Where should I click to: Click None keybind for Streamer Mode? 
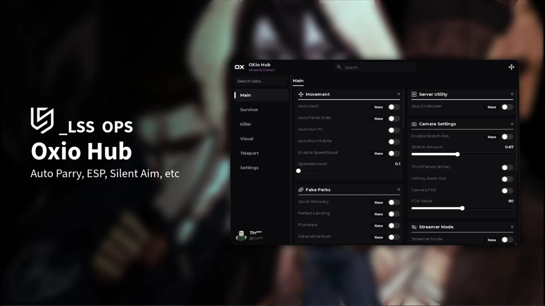pos(492,240)
